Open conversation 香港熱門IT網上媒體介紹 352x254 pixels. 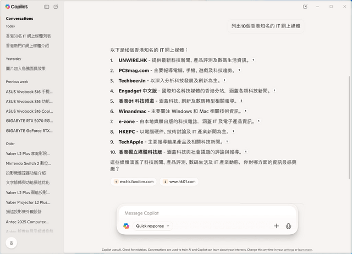point(28,46)
